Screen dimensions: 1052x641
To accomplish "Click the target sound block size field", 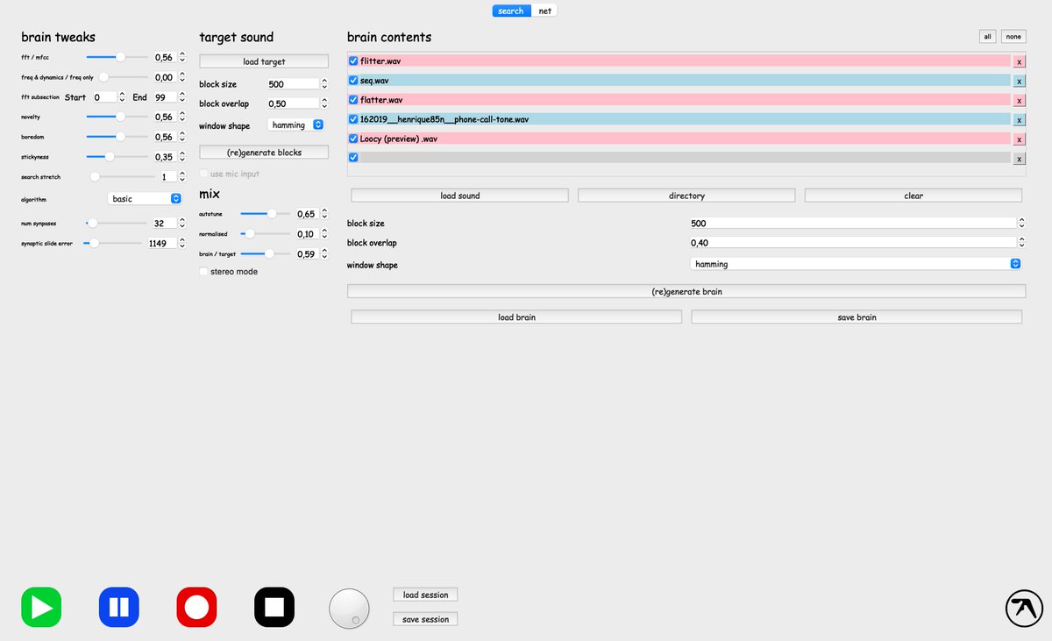I will tap(292, 84).
